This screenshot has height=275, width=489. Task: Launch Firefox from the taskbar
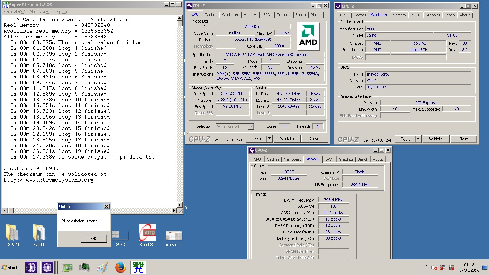click(x=121, y=267)
